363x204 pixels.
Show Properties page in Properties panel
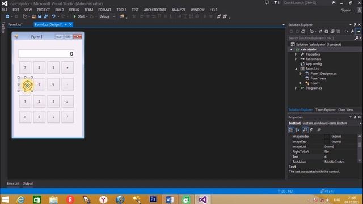pos(305,130)
